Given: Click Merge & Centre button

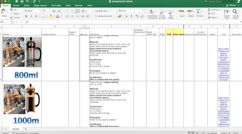Looking at the screenshot, I should 103,16.
